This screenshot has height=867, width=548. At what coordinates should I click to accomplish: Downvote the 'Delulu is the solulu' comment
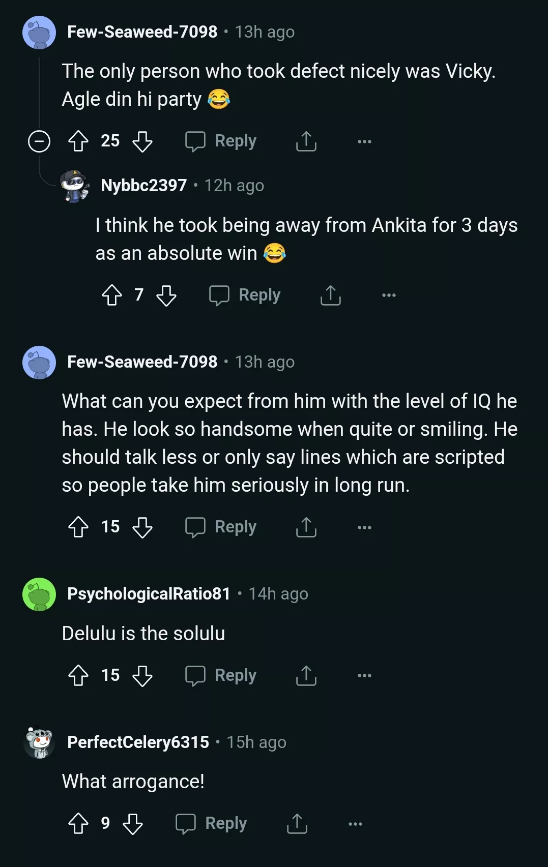click(x=142, y=675)
